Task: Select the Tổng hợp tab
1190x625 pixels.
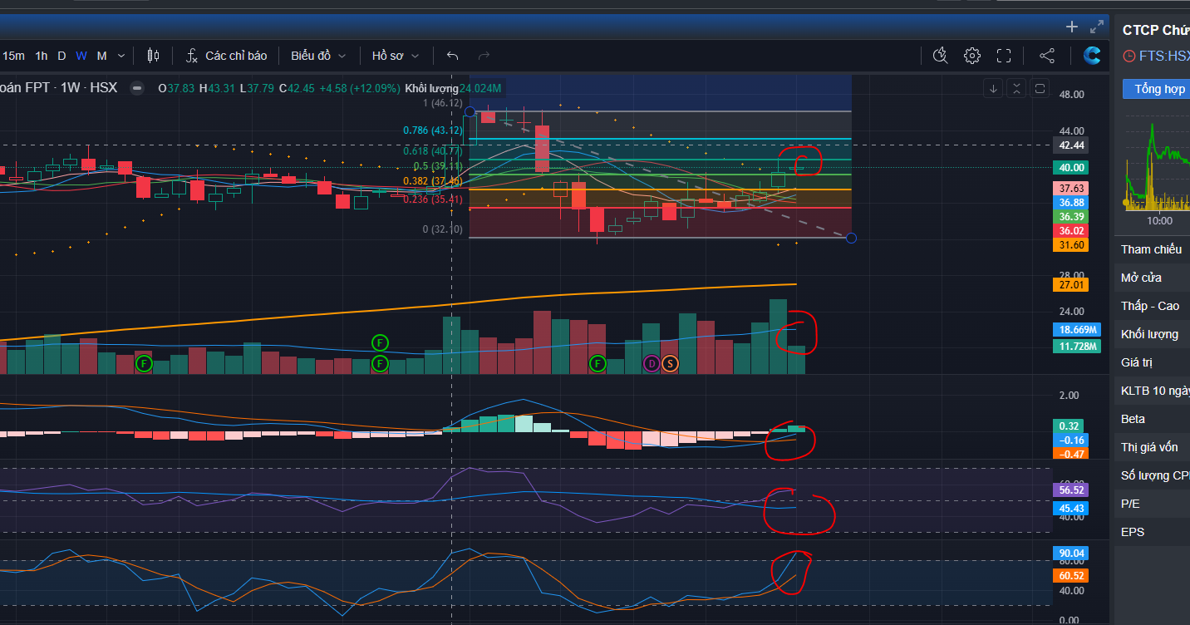Action: tap(1156, 89)
